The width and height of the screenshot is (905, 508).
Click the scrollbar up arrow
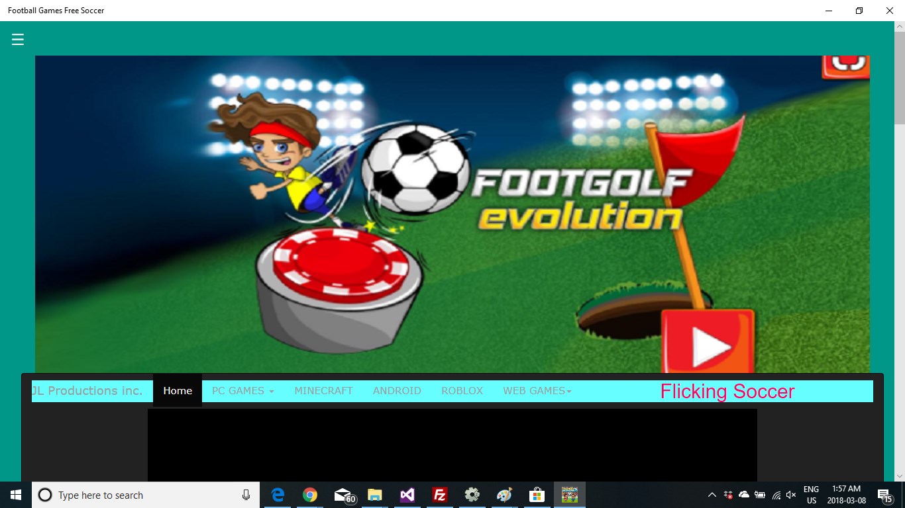tap(899, 27)
